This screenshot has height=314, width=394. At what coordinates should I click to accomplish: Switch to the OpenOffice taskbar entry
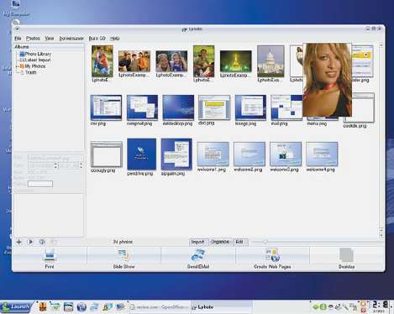(x=160, y=307)
